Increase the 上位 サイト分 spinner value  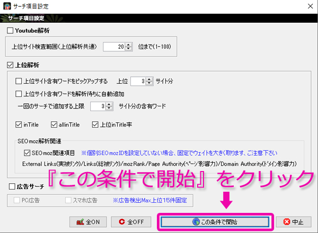click(x=149, y=79)
